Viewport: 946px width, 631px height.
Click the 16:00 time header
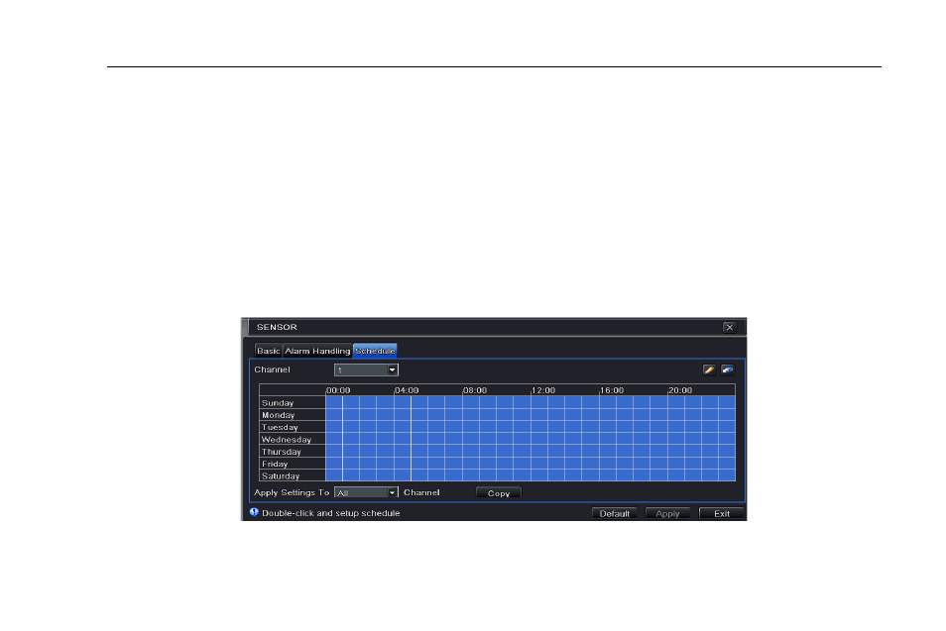click(612, 390)
